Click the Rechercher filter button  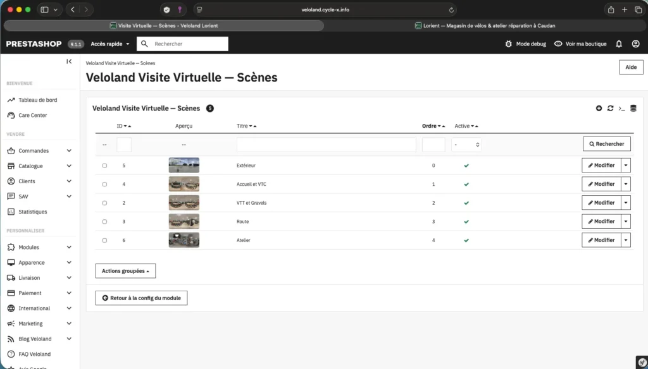(x=607, y=144)
